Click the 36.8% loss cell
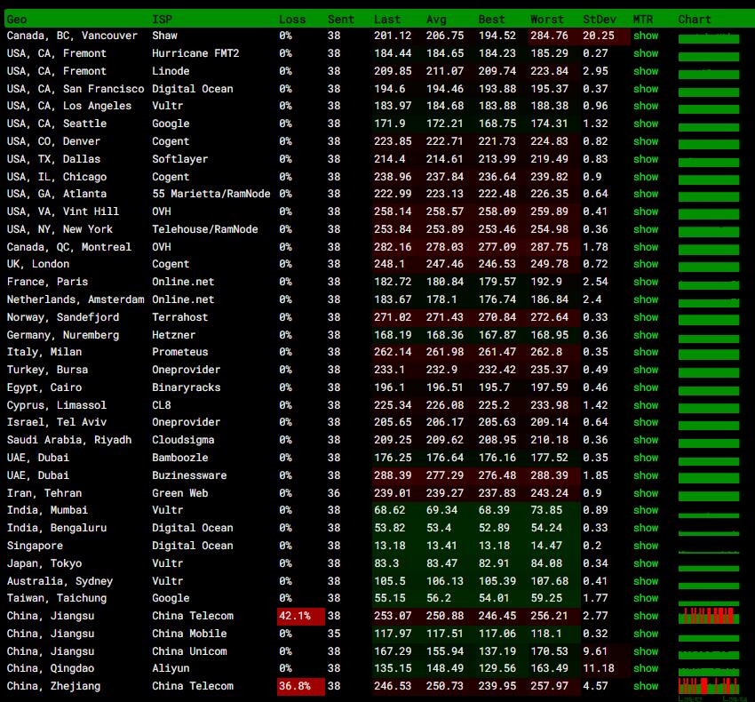755x702 pixels. (301, 686)
